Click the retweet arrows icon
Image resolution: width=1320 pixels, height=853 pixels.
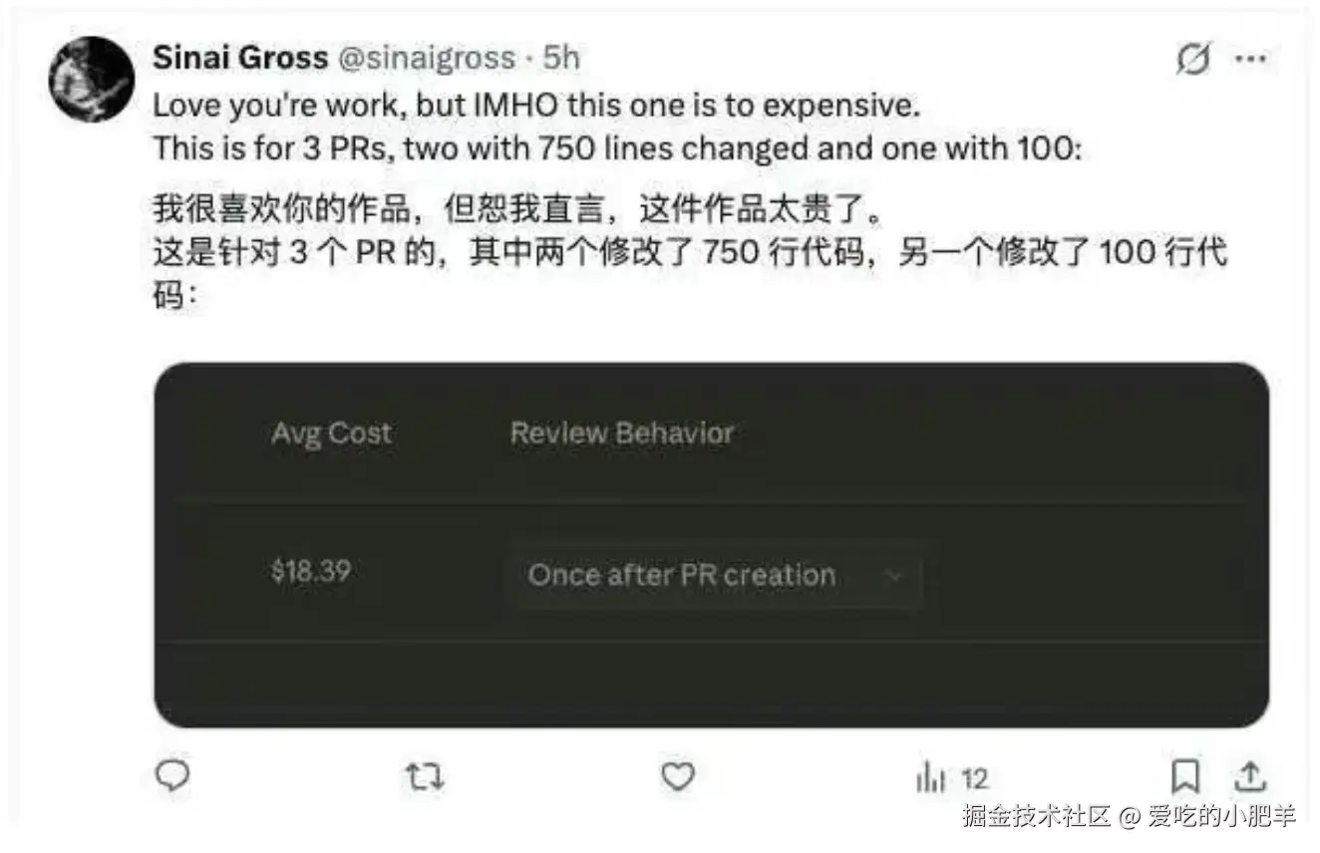pos(426,776)
